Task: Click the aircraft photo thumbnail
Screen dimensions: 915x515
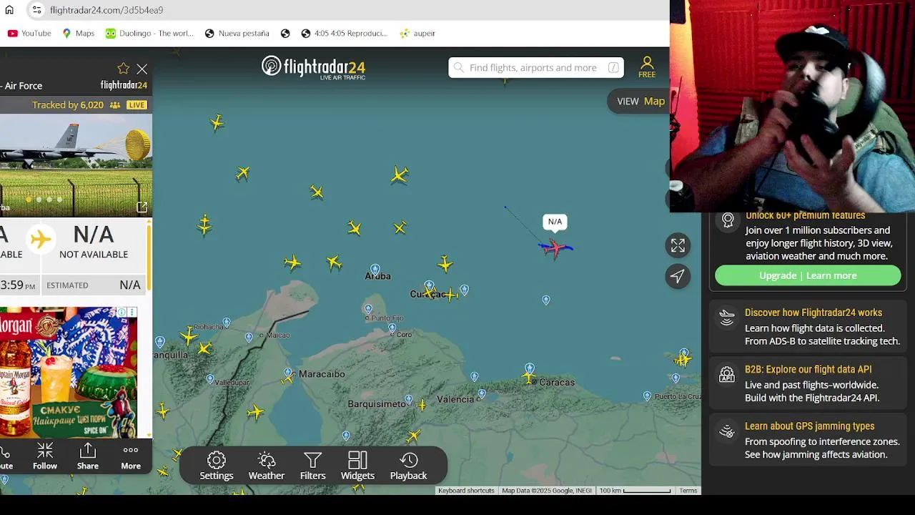Action: pyautogui.click(x=76, y=166)
